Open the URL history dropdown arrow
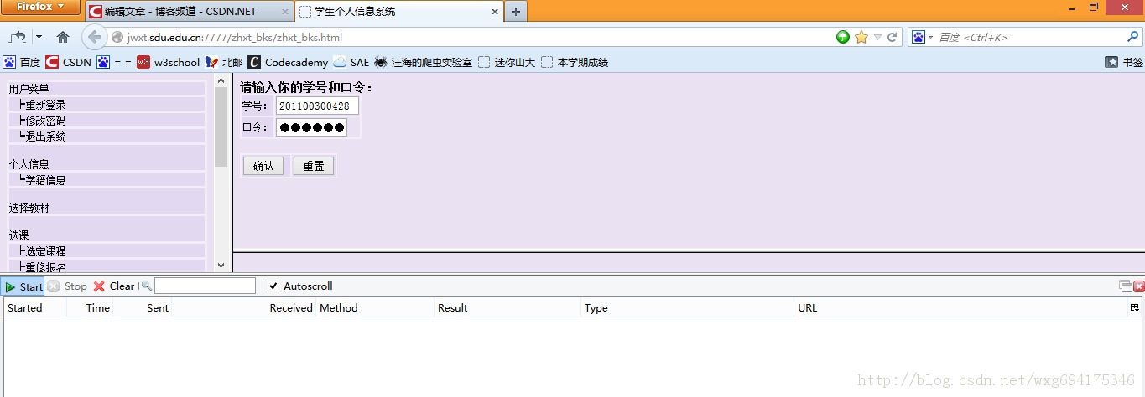Viewport: 1145px width, 397px height. click(877, 37)
